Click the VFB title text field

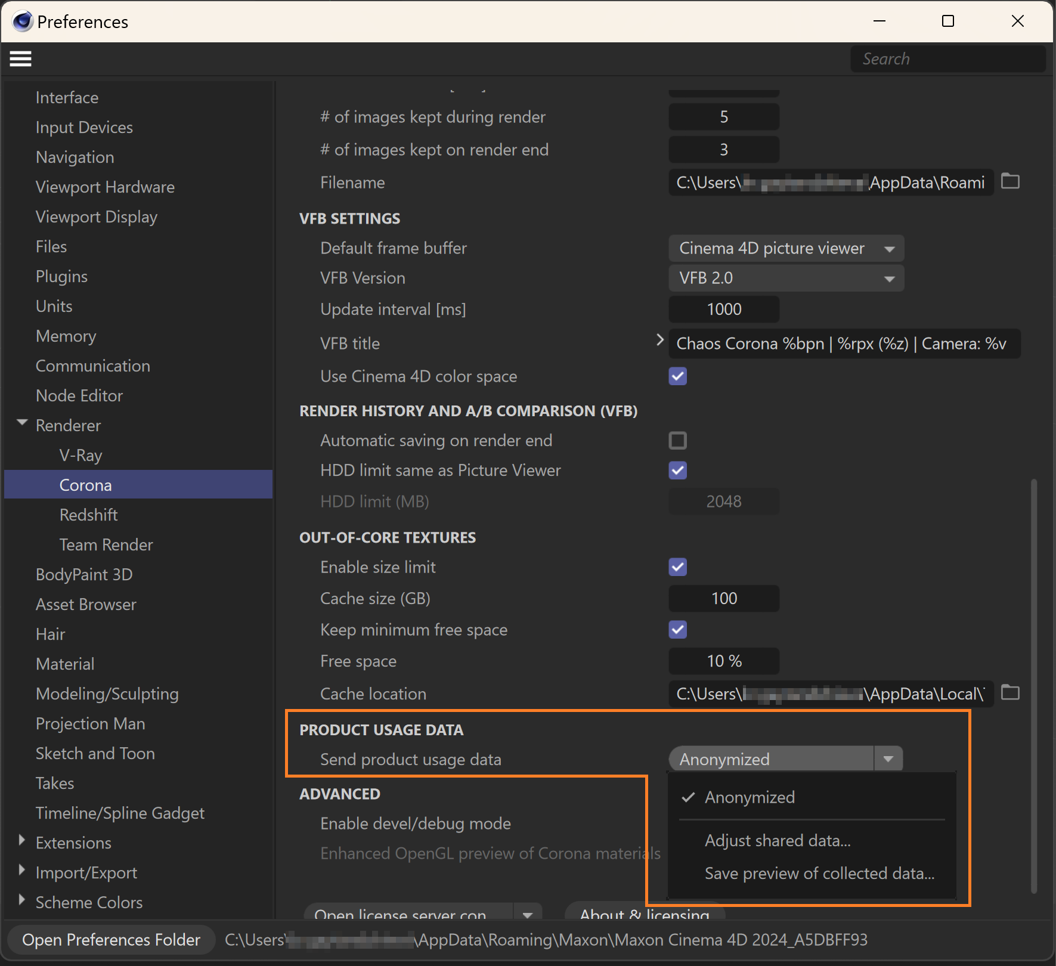844,344
